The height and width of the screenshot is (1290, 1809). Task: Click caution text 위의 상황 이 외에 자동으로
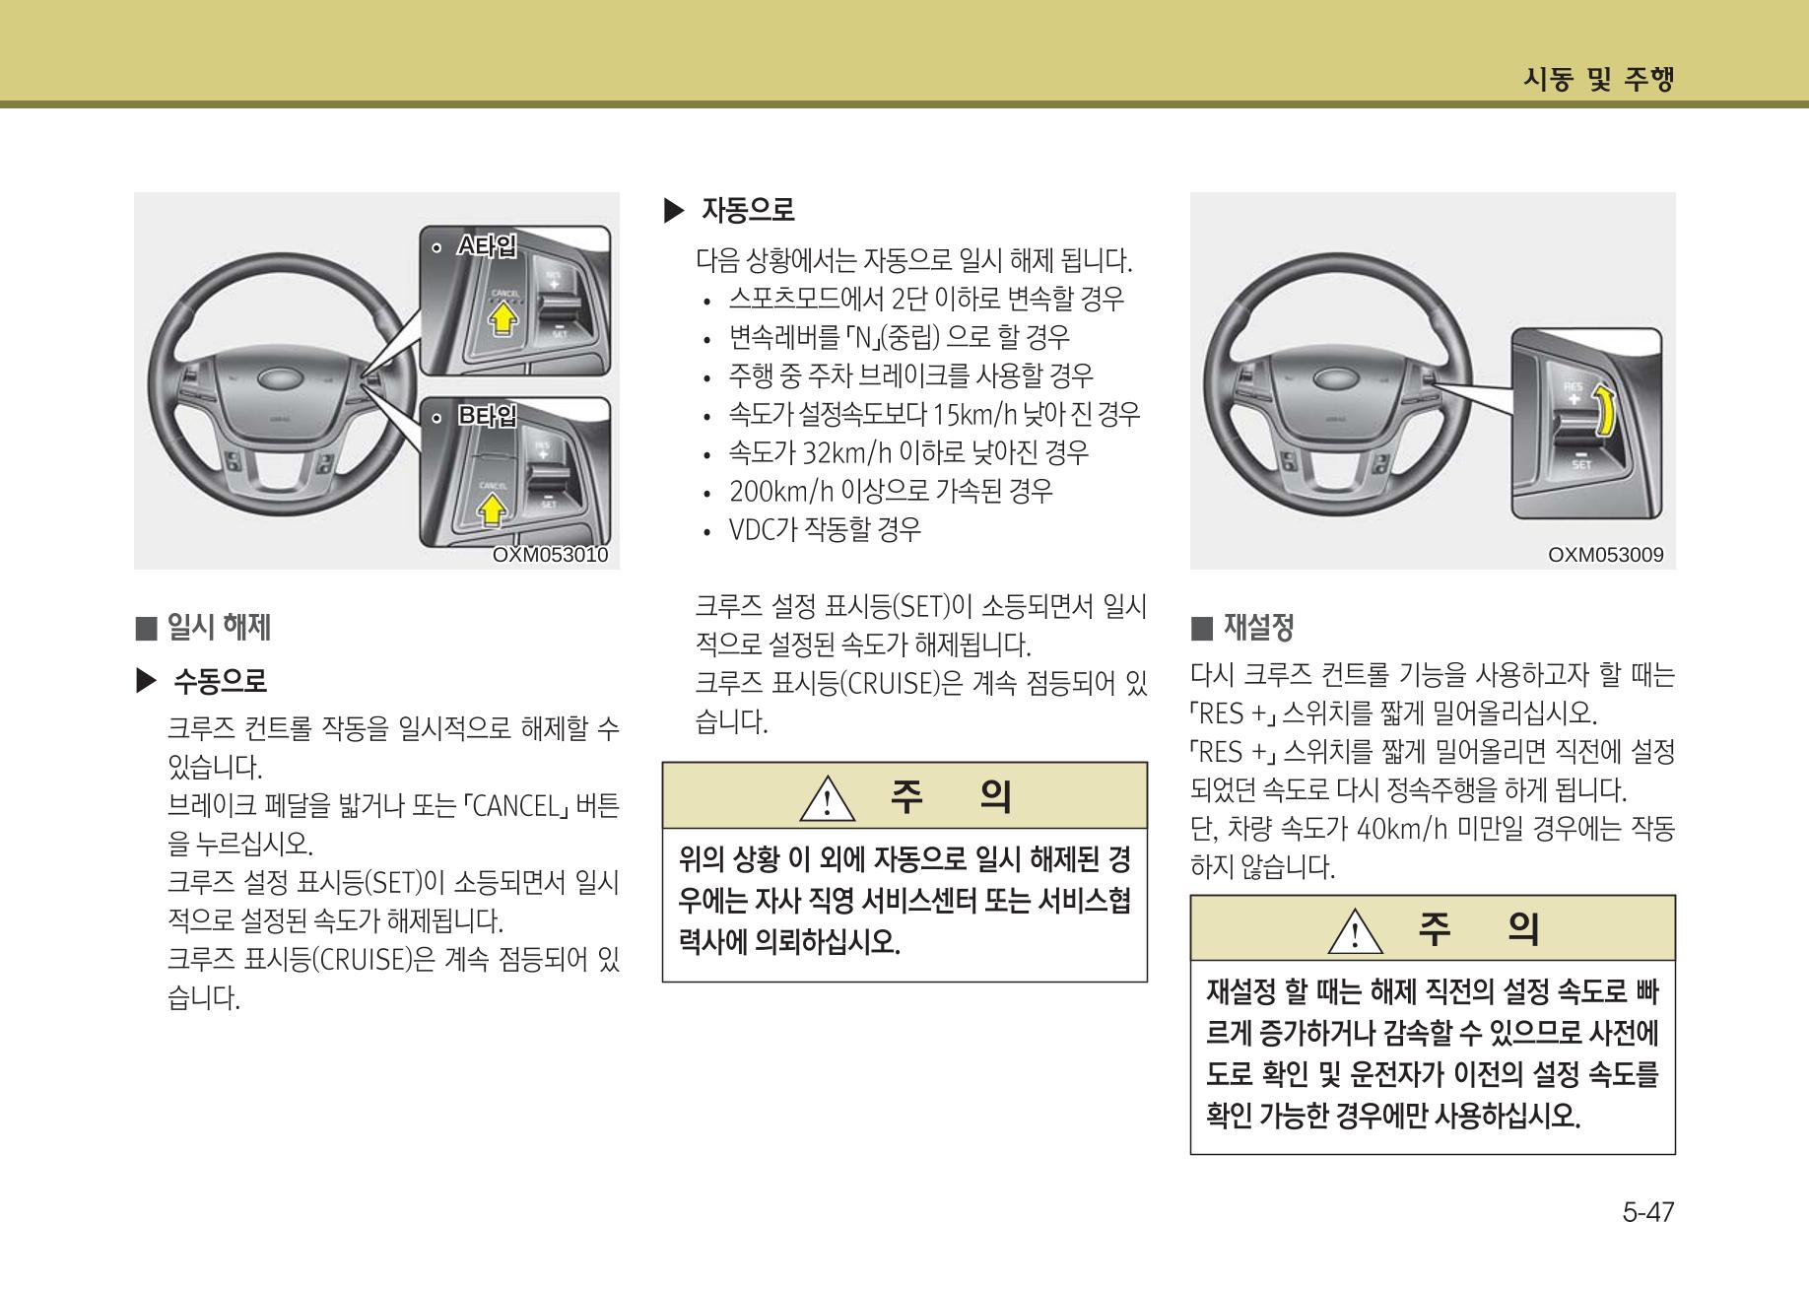(904, 860)
